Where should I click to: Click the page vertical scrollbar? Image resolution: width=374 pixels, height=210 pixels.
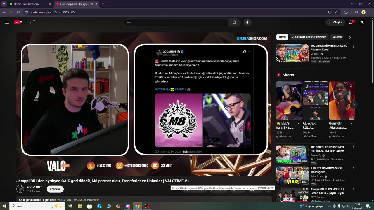pos(372,51)
